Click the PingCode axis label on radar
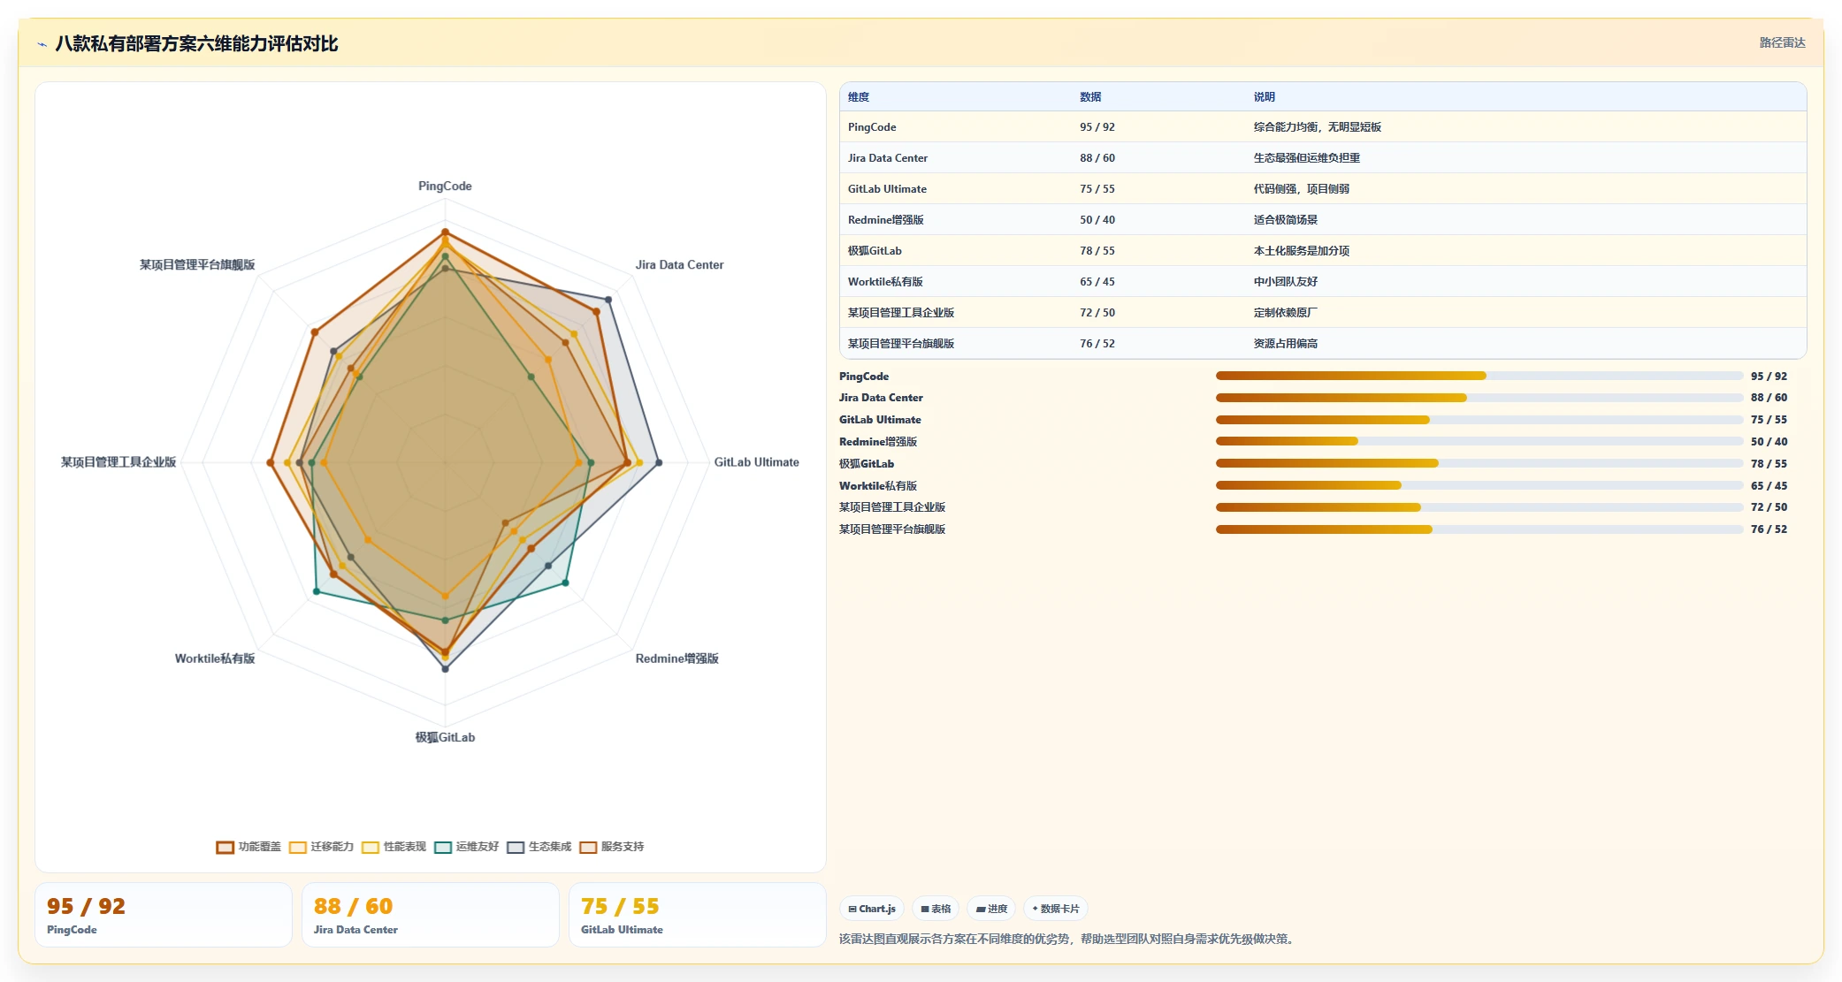 click(x=445, y=187)
